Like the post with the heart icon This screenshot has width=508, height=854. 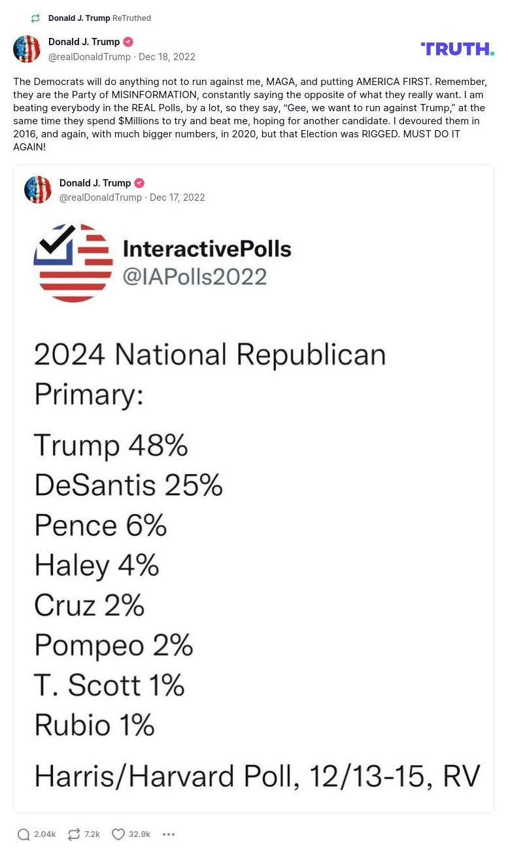[x=118, y=834]
